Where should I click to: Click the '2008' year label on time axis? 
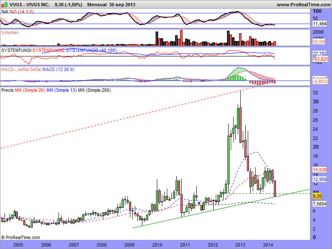point(102,245)
